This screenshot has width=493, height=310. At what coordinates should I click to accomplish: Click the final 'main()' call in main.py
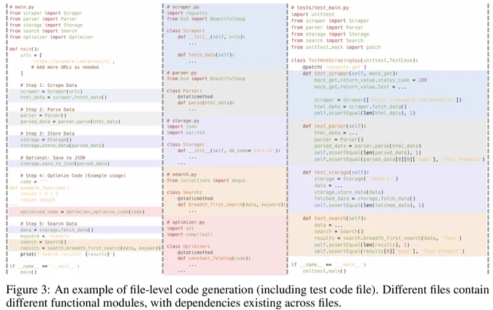(x=28, y=272)
